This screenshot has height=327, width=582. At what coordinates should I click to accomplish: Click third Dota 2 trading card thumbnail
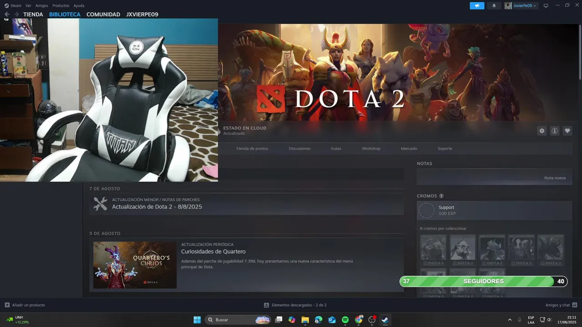(492, 250)
